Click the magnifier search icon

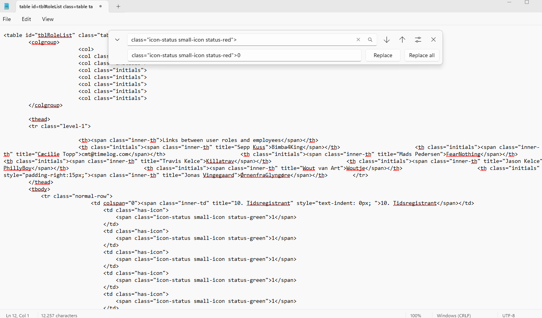(x=370, y=40)
